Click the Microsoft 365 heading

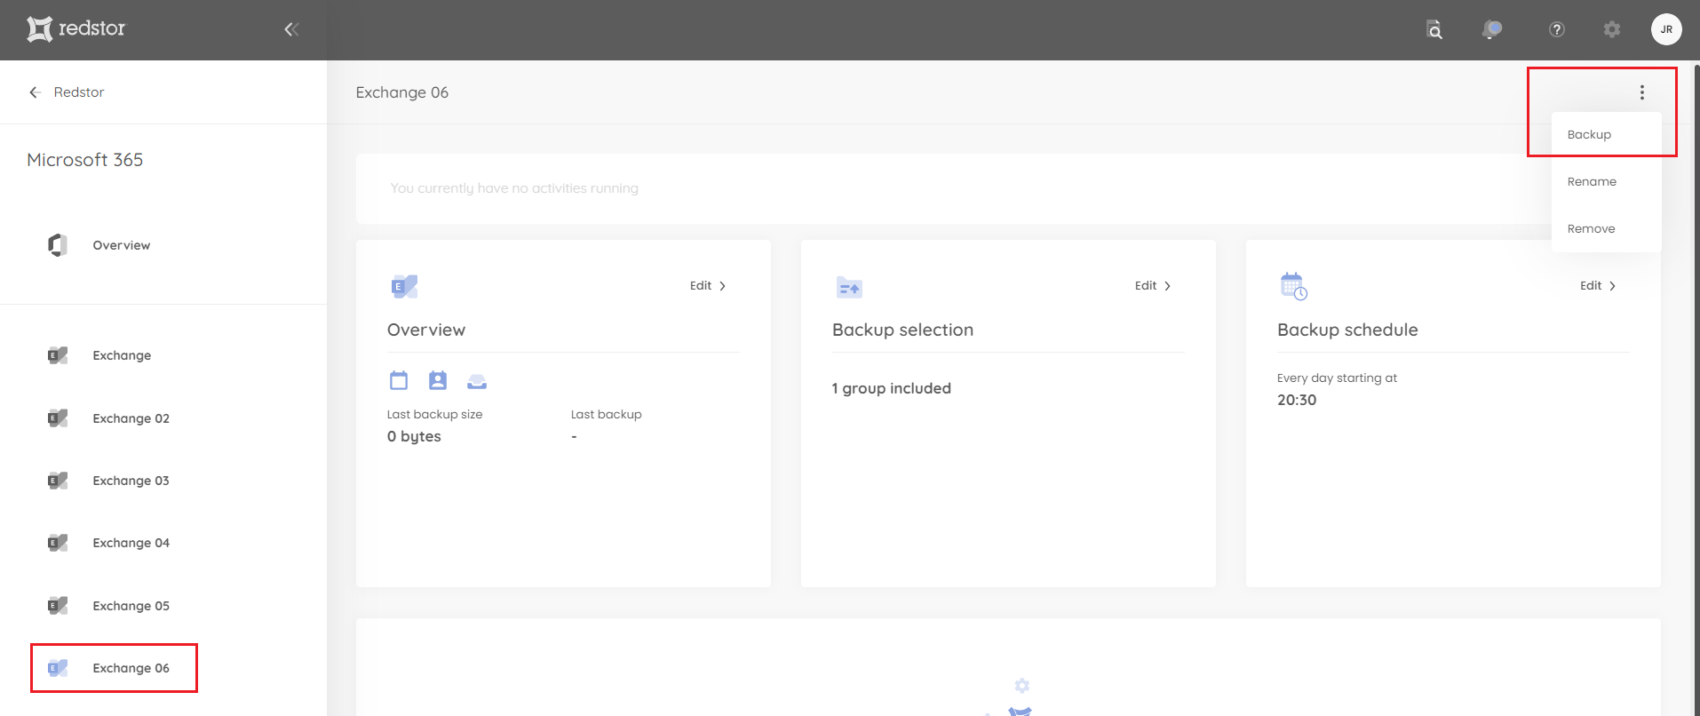(85, 160)
